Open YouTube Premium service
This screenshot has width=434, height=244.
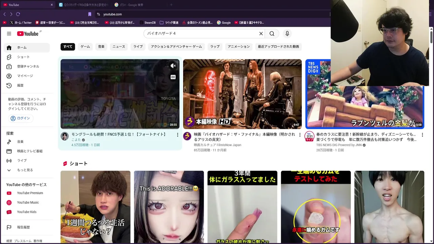pos(26,193)
